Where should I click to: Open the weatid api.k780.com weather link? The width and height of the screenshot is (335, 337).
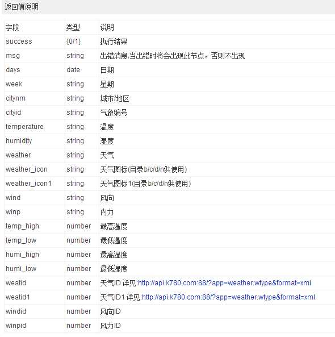[x=224, y=283]
